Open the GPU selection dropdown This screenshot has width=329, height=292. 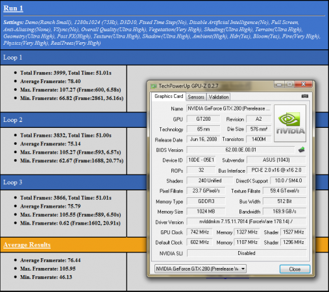pos(201,269)
